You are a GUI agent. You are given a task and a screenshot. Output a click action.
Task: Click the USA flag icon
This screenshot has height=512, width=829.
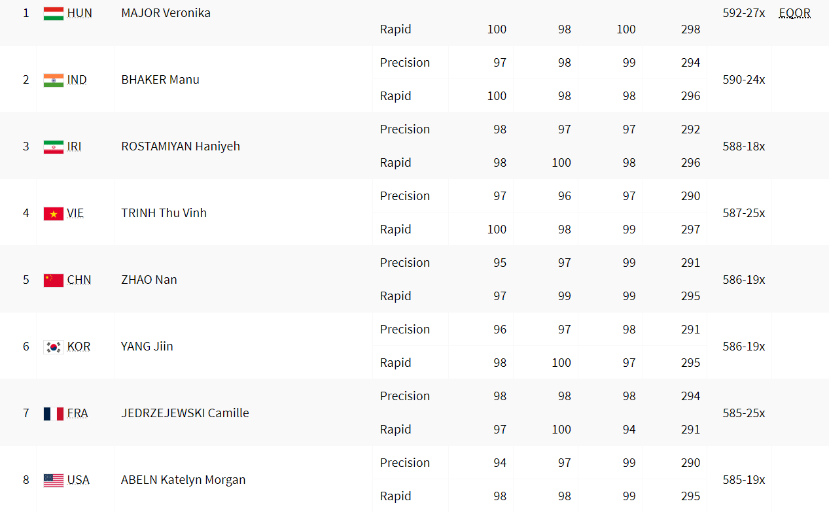tap(54, 481)
